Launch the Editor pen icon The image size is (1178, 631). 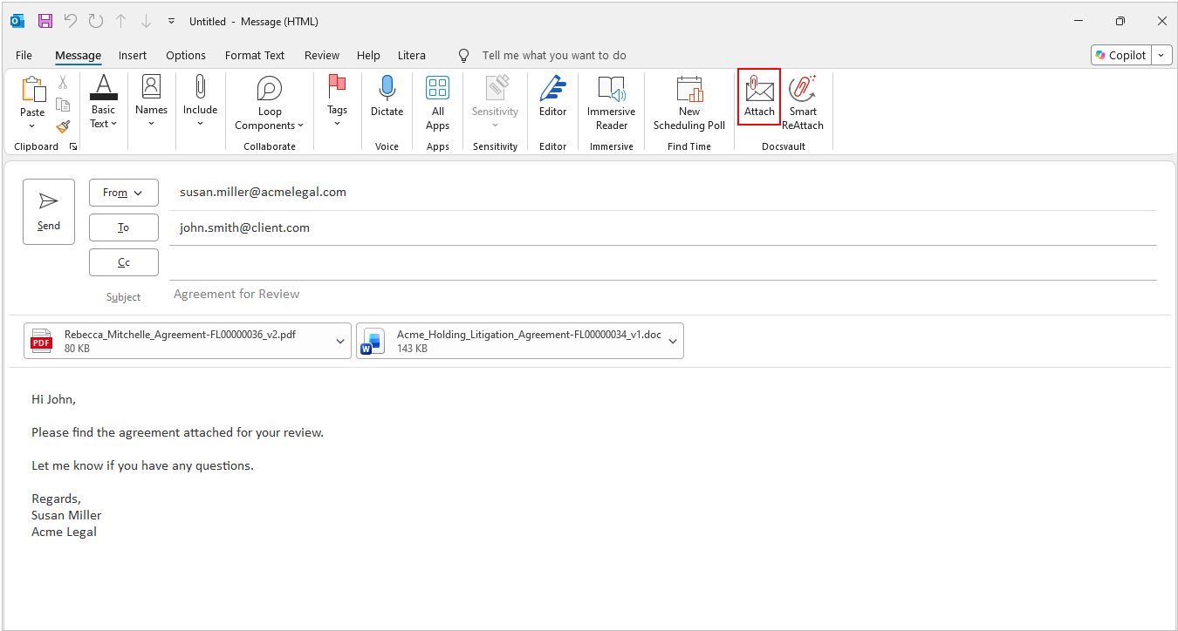(552, 96)
